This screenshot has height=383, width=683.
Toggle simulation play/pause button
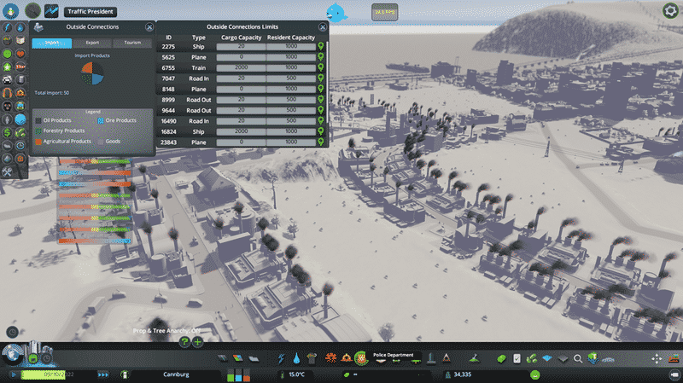point(14,374)
